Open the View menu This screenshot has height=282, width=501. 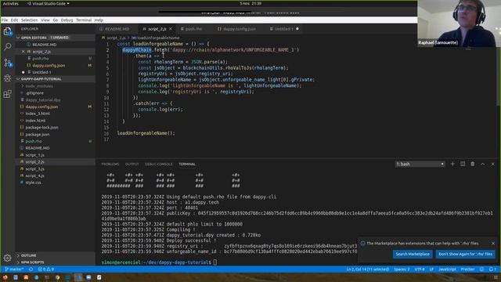(x=45, y=20)
